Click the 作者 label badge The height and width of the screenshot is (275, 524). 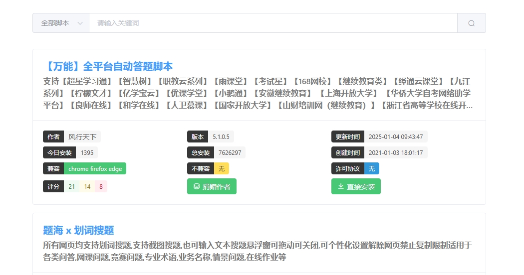coord(53,137)
